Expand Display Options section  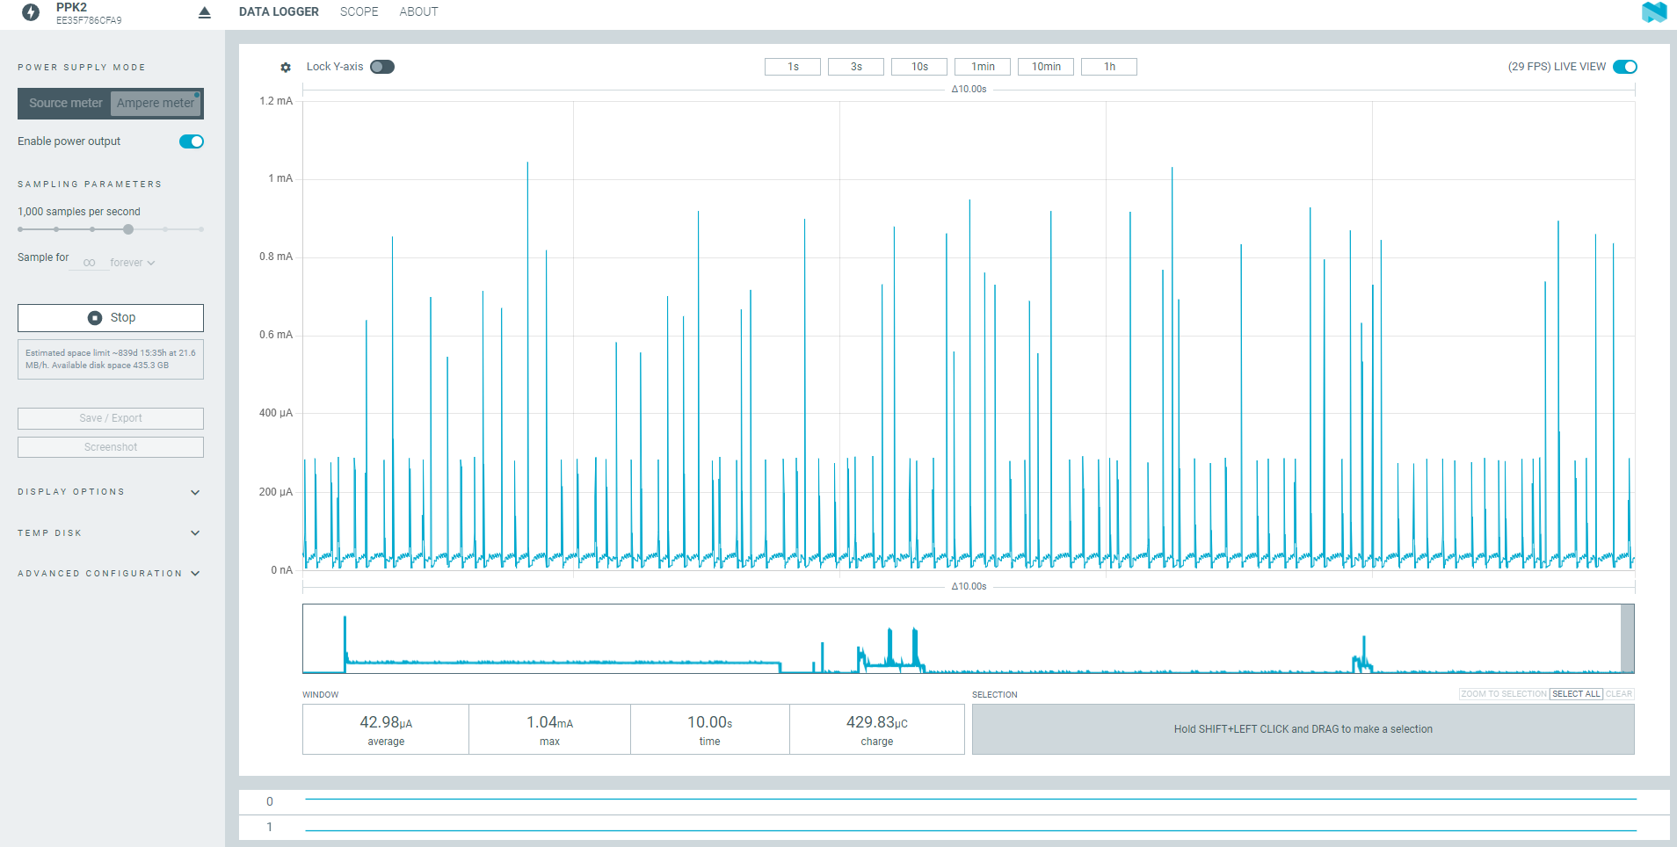pos(111,492)
